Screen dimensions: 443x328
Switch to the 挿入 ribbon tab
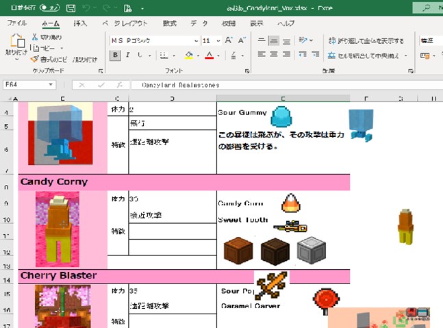[80, 23]
